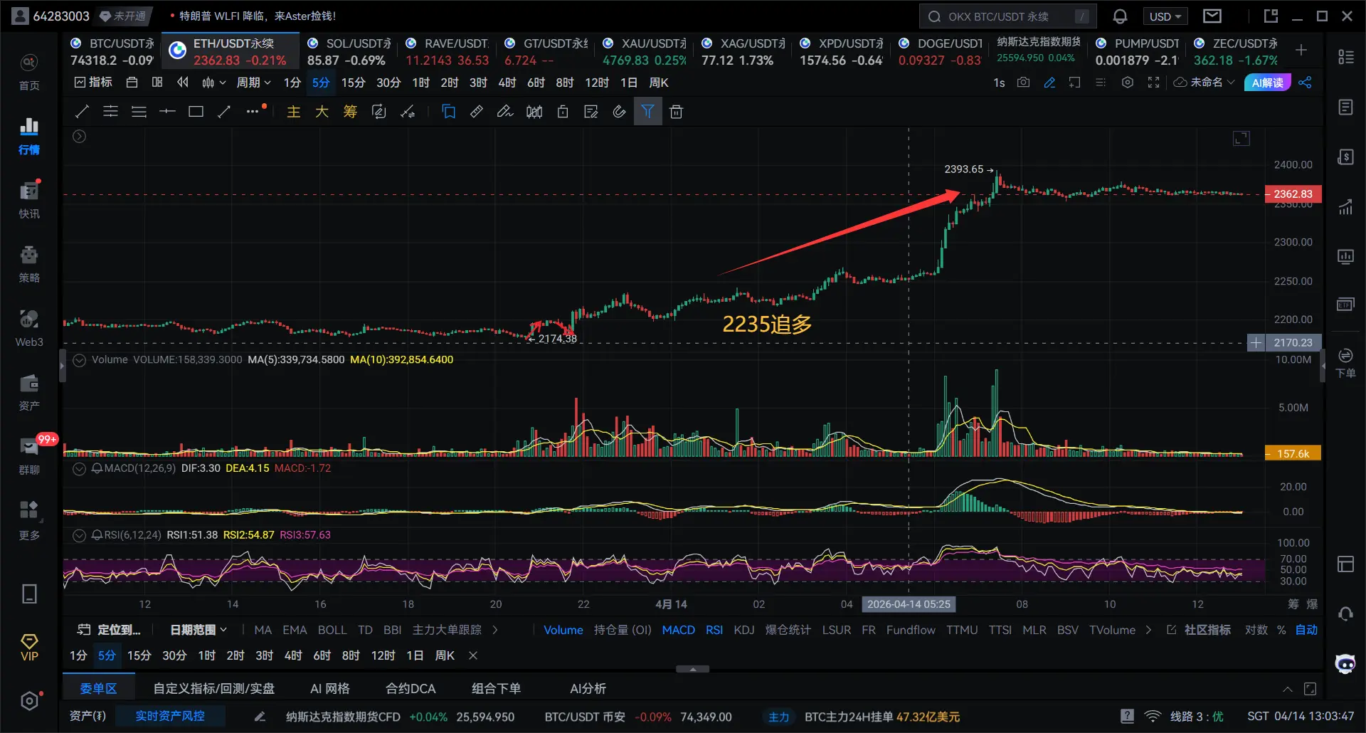Click the AI解读 button

coord(1268,83)
